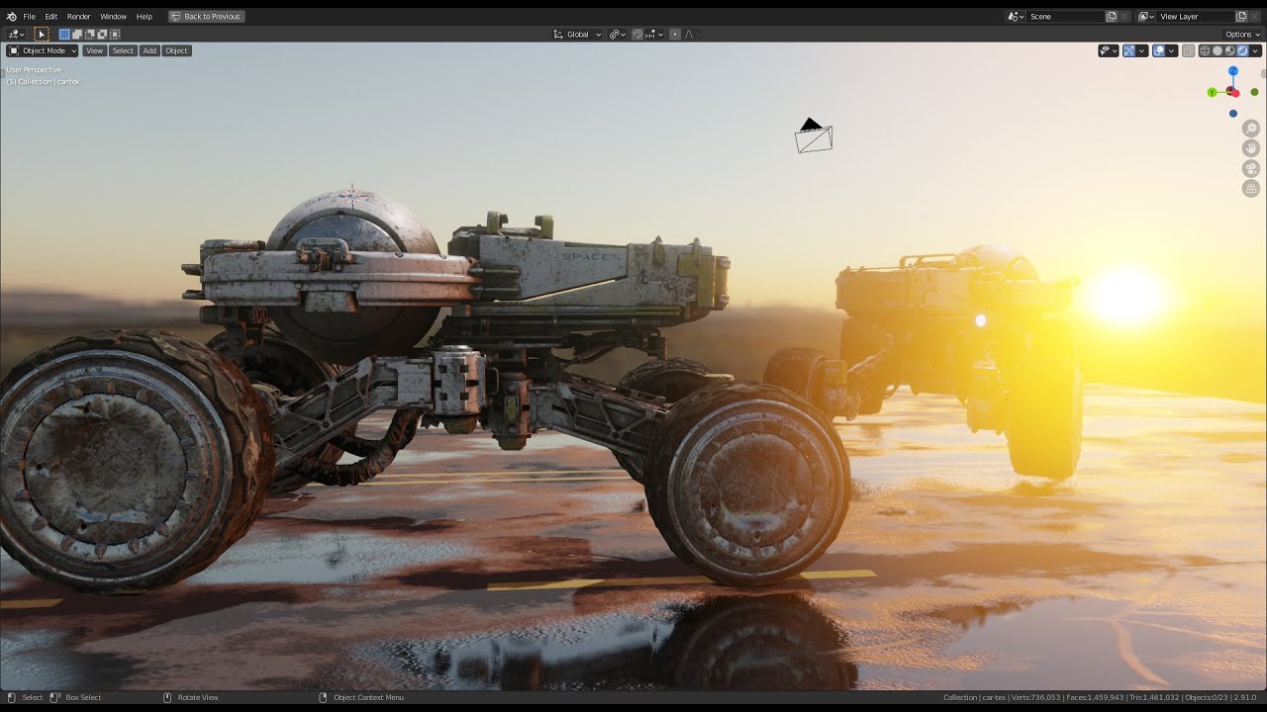Choose the Subtract selection mode icon
The height and width of the screenshot is (712, 1267).
pyautogui.click(x=89, y=34)
